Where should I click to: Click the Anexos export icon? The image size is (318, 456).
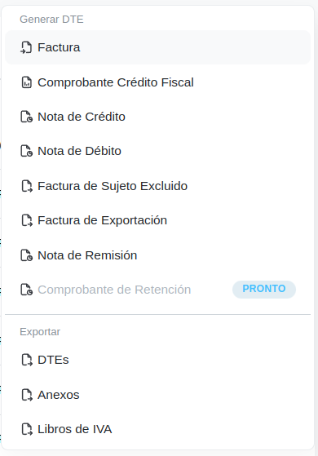pyautogui.click(x=27, y=395)
